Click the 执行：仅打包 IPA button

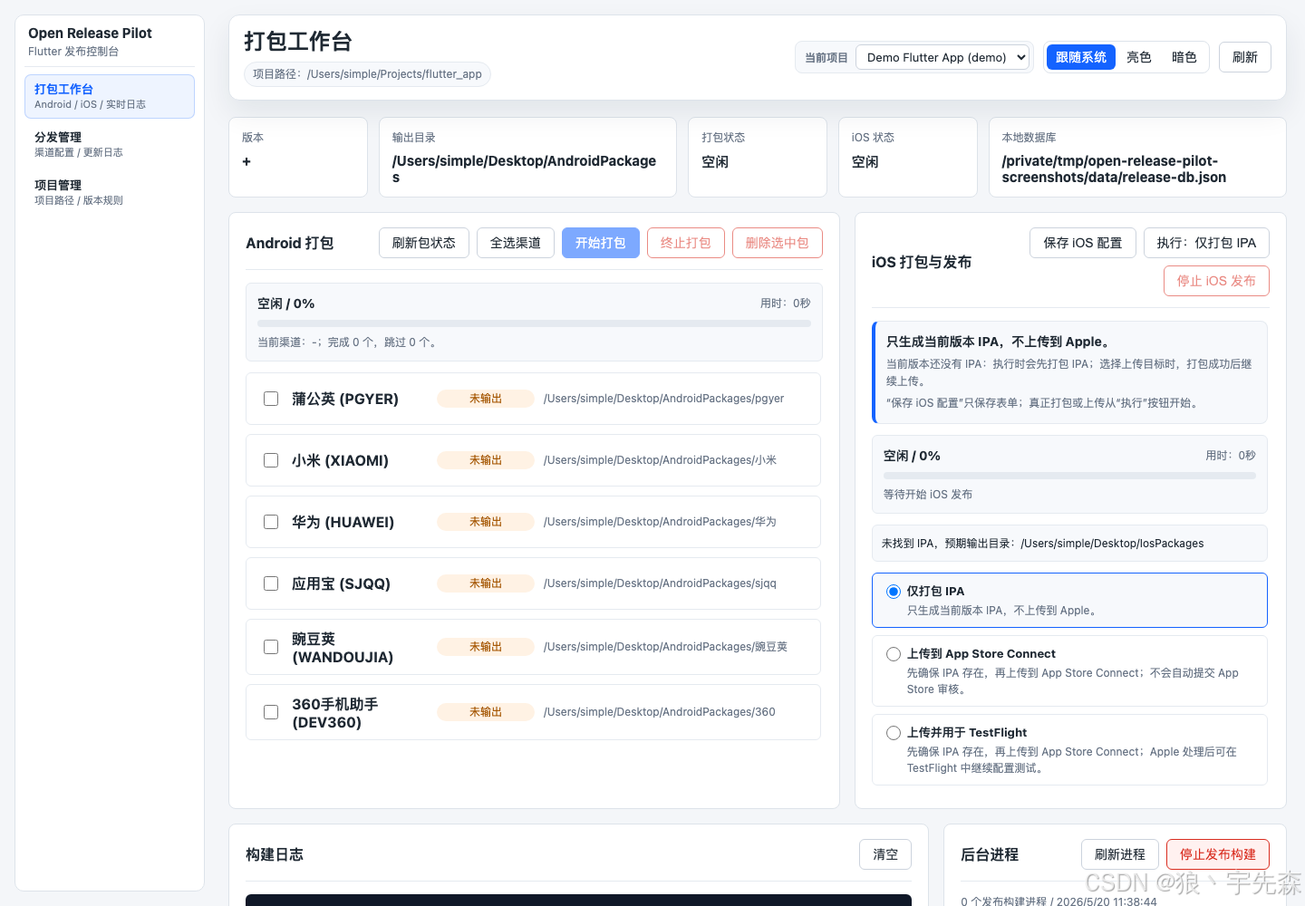(x=1206, y=243)
